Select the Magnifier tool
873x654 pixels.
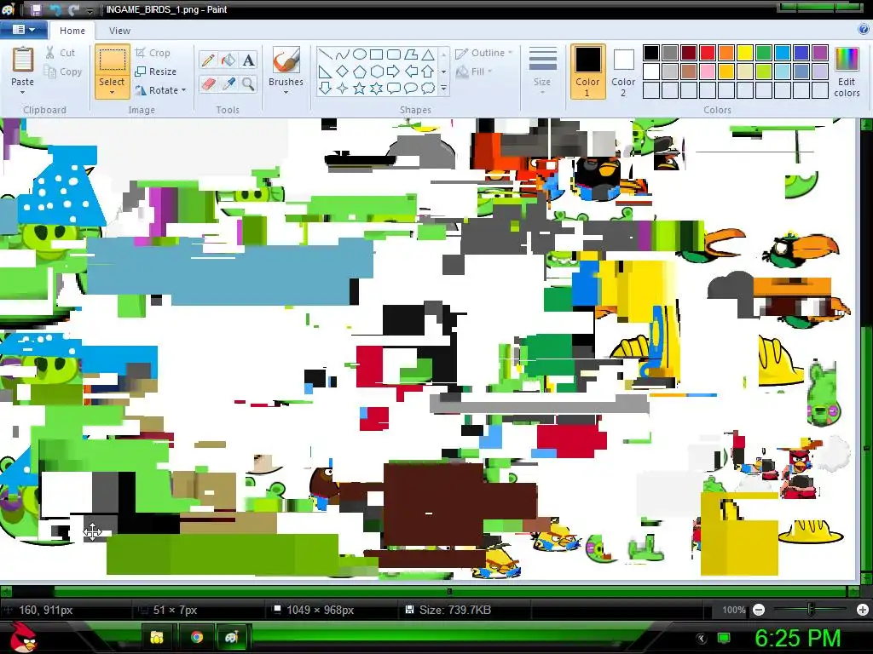(x=248, y=84)
